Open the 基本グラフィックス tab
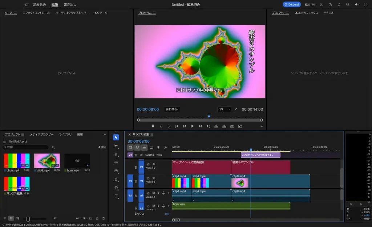Image resolution: width=372 pixels, height=227 pixels. (306, 13)
